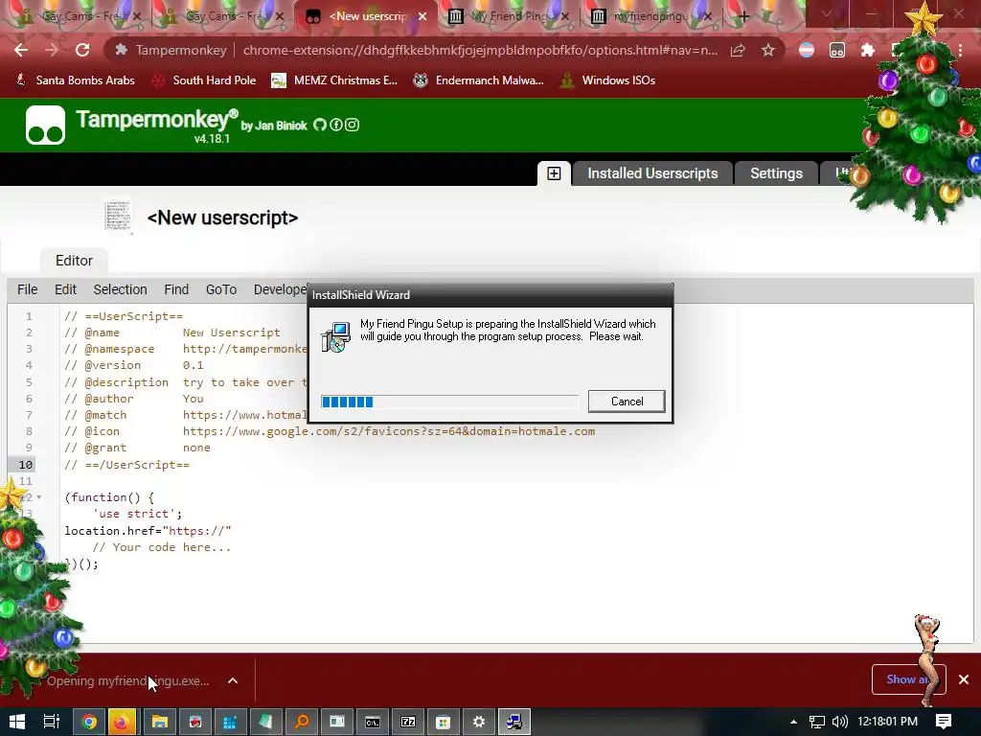Open the Instagram icon link

353,125
